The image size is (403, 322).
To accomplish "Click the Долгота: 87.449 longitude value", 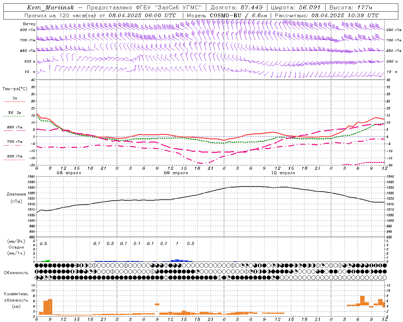I will pos(237,8).
